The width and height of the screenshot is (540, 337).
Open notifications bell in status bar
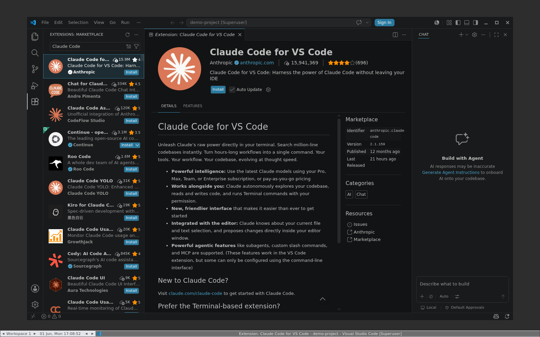[x=507, y=316]
